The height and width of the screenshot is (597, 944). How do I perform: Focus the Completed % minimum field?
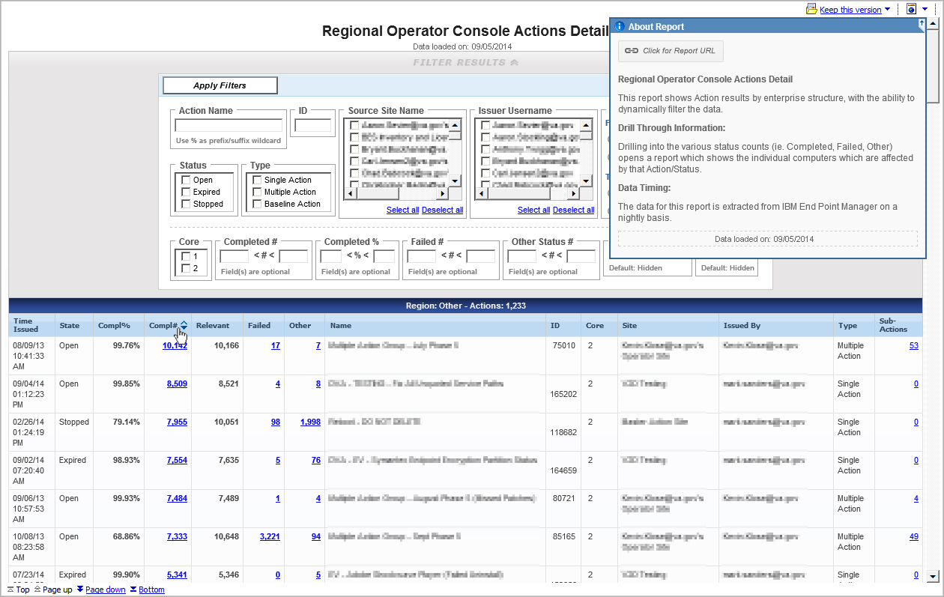click(331, 256)
